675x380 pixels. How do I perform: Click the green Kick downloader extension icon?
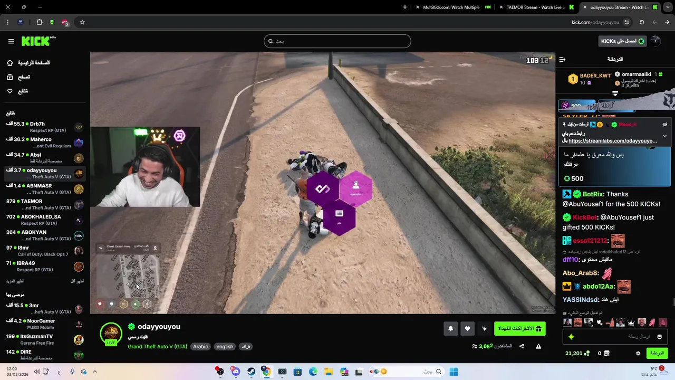pos(52,22)
